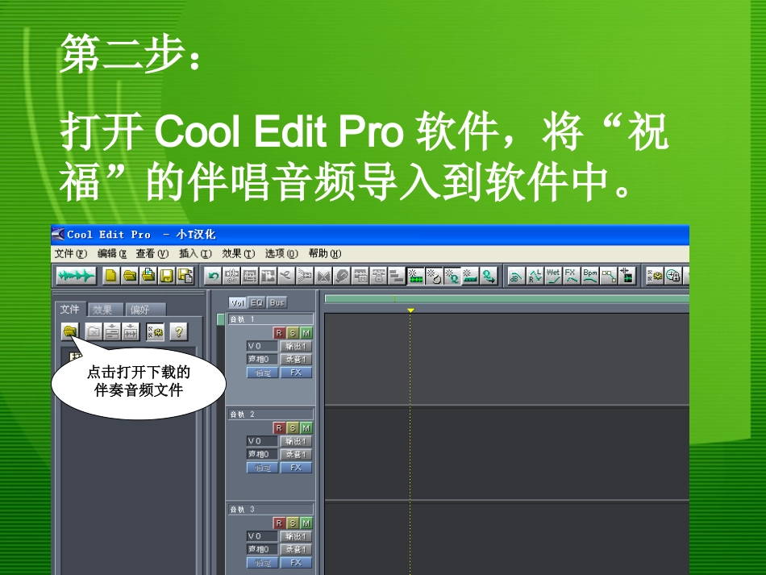Click track 1 volume V 0 field
Image resolution: width=766 pixels, height=575 pixels.
(262, 346)
